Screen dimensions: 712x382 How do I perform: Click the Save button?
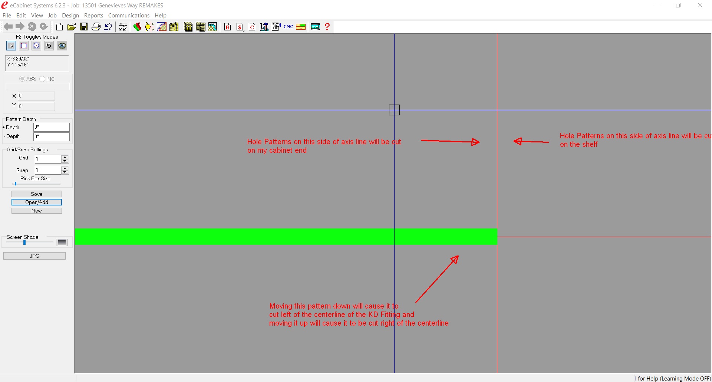(x=37, y=194)
